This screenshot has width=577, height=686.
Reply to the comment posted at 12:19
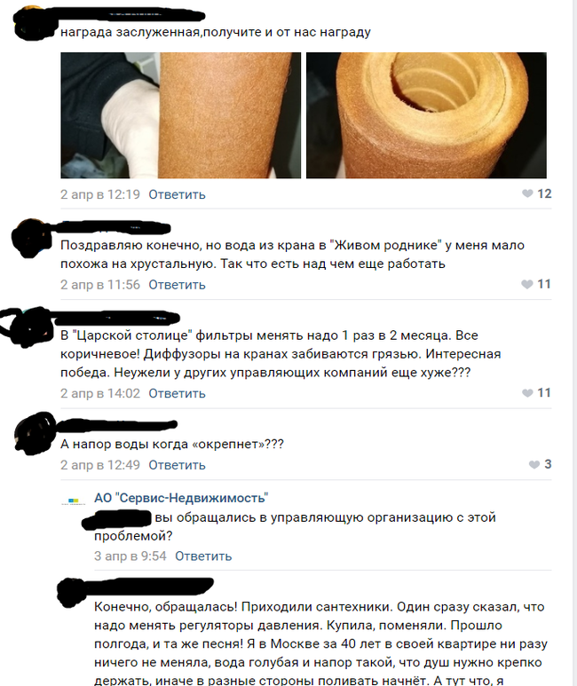[x=177, y=194]
